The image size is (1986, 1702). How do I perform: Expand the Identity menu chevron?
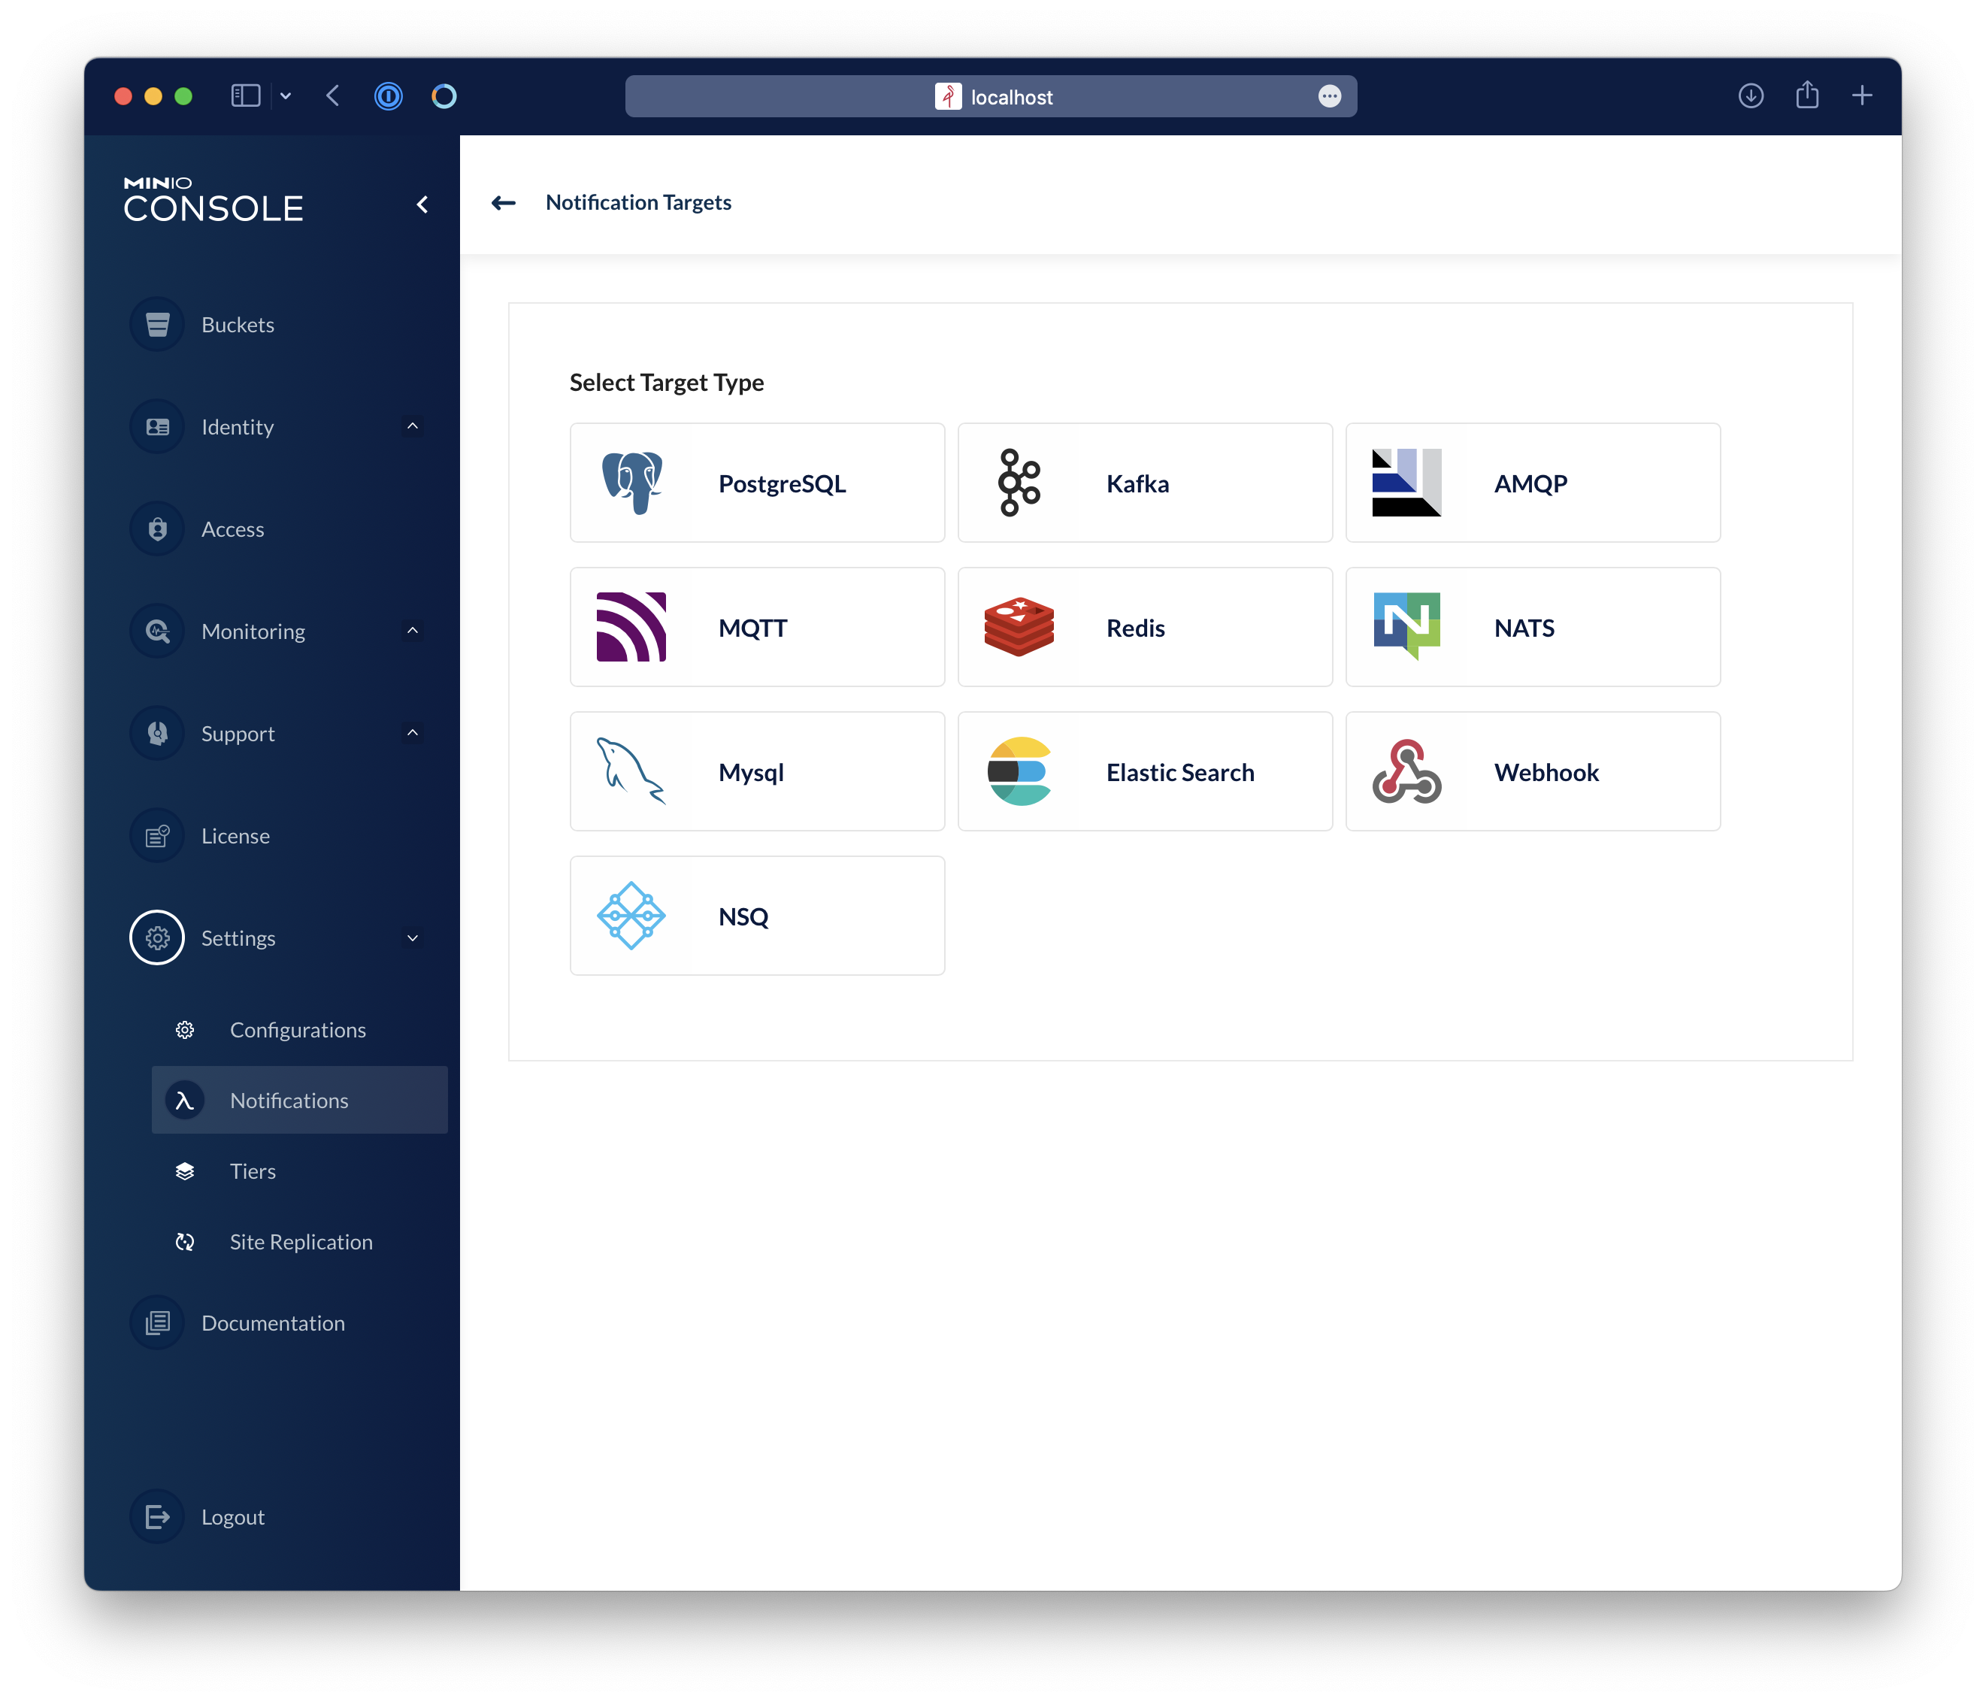pyautogui.click(x=412, y=426)
